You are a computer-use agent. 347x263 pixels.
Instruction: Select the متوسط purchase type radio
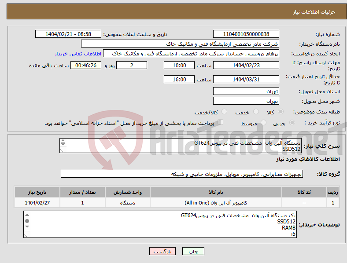(x=263, y=122)
